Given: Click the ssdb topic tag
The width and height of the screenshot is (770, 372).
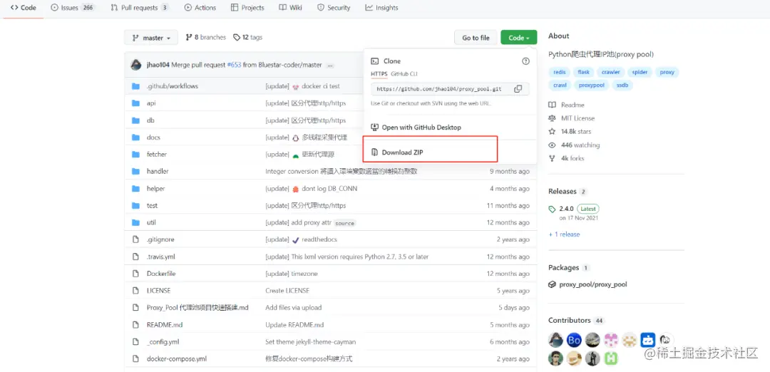Looking at the screenshot, I should tap(622, 86).
